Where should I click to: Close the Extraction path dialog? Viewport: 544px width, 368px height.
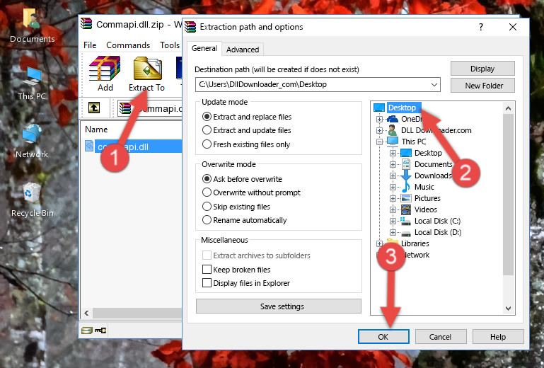tap(512, 27)
